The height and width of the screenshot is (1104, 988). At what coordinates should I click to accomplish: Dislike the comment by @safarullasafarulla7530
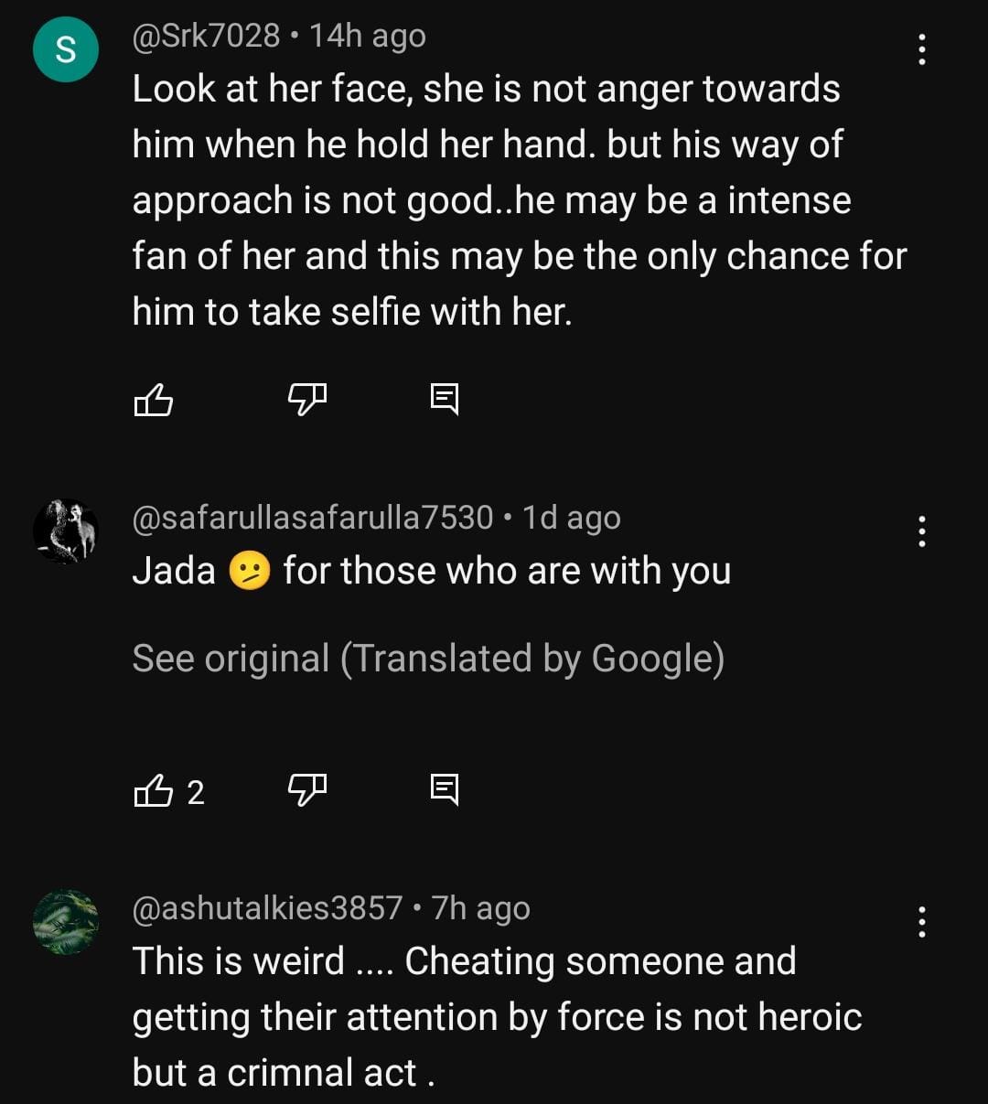coord(307,791)
